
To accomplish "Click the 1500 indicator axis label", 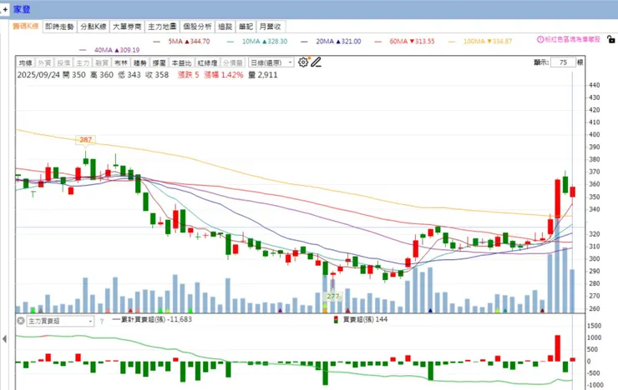I will [x=594, y=326].
